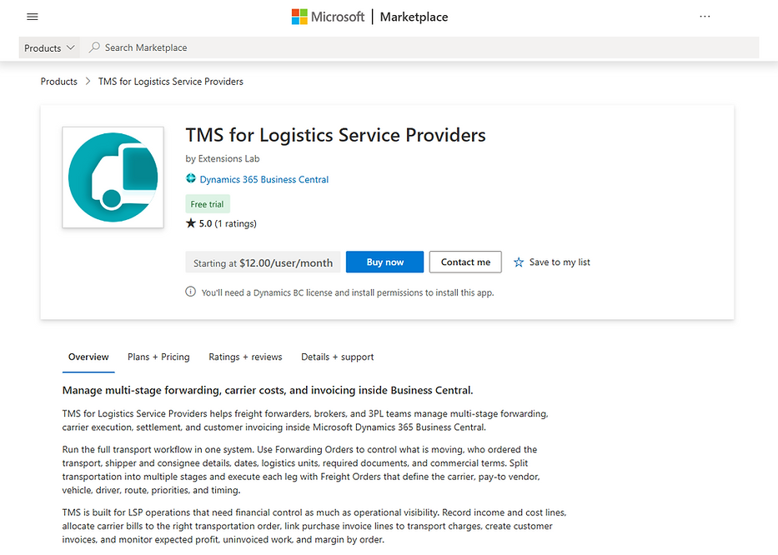
Task: Click the Buy now button
Action: pyautogui.click(x=384, y=262)
